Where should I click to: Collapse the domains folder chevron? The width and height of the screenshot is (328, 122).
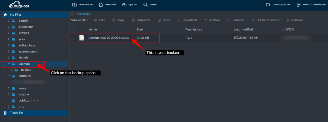9,76
